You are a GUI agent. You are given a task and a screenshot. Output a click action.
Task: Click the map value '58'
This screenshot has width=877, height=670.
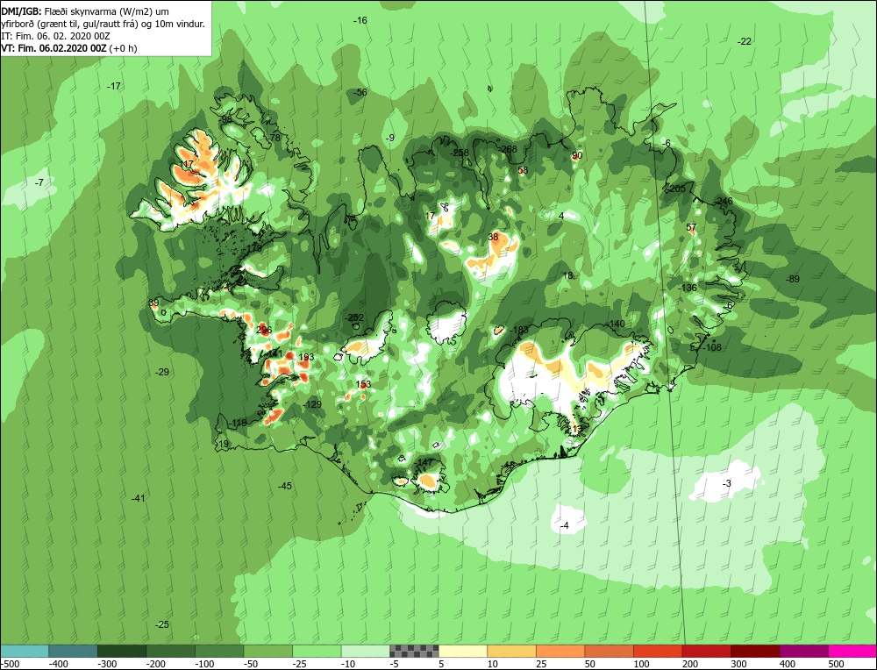pyautogui.click(x=523, y=171)
